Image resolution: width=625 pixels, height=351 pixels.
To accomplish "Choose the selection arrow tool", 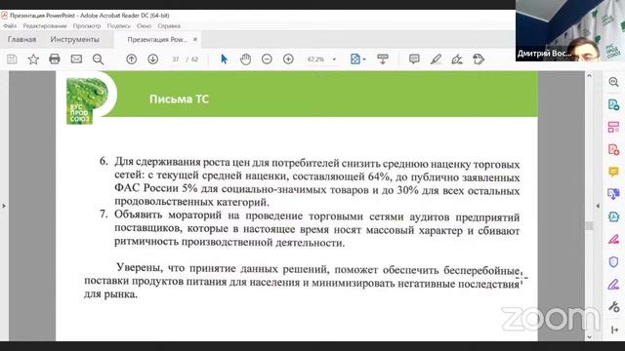I will [x=224, y=59].
